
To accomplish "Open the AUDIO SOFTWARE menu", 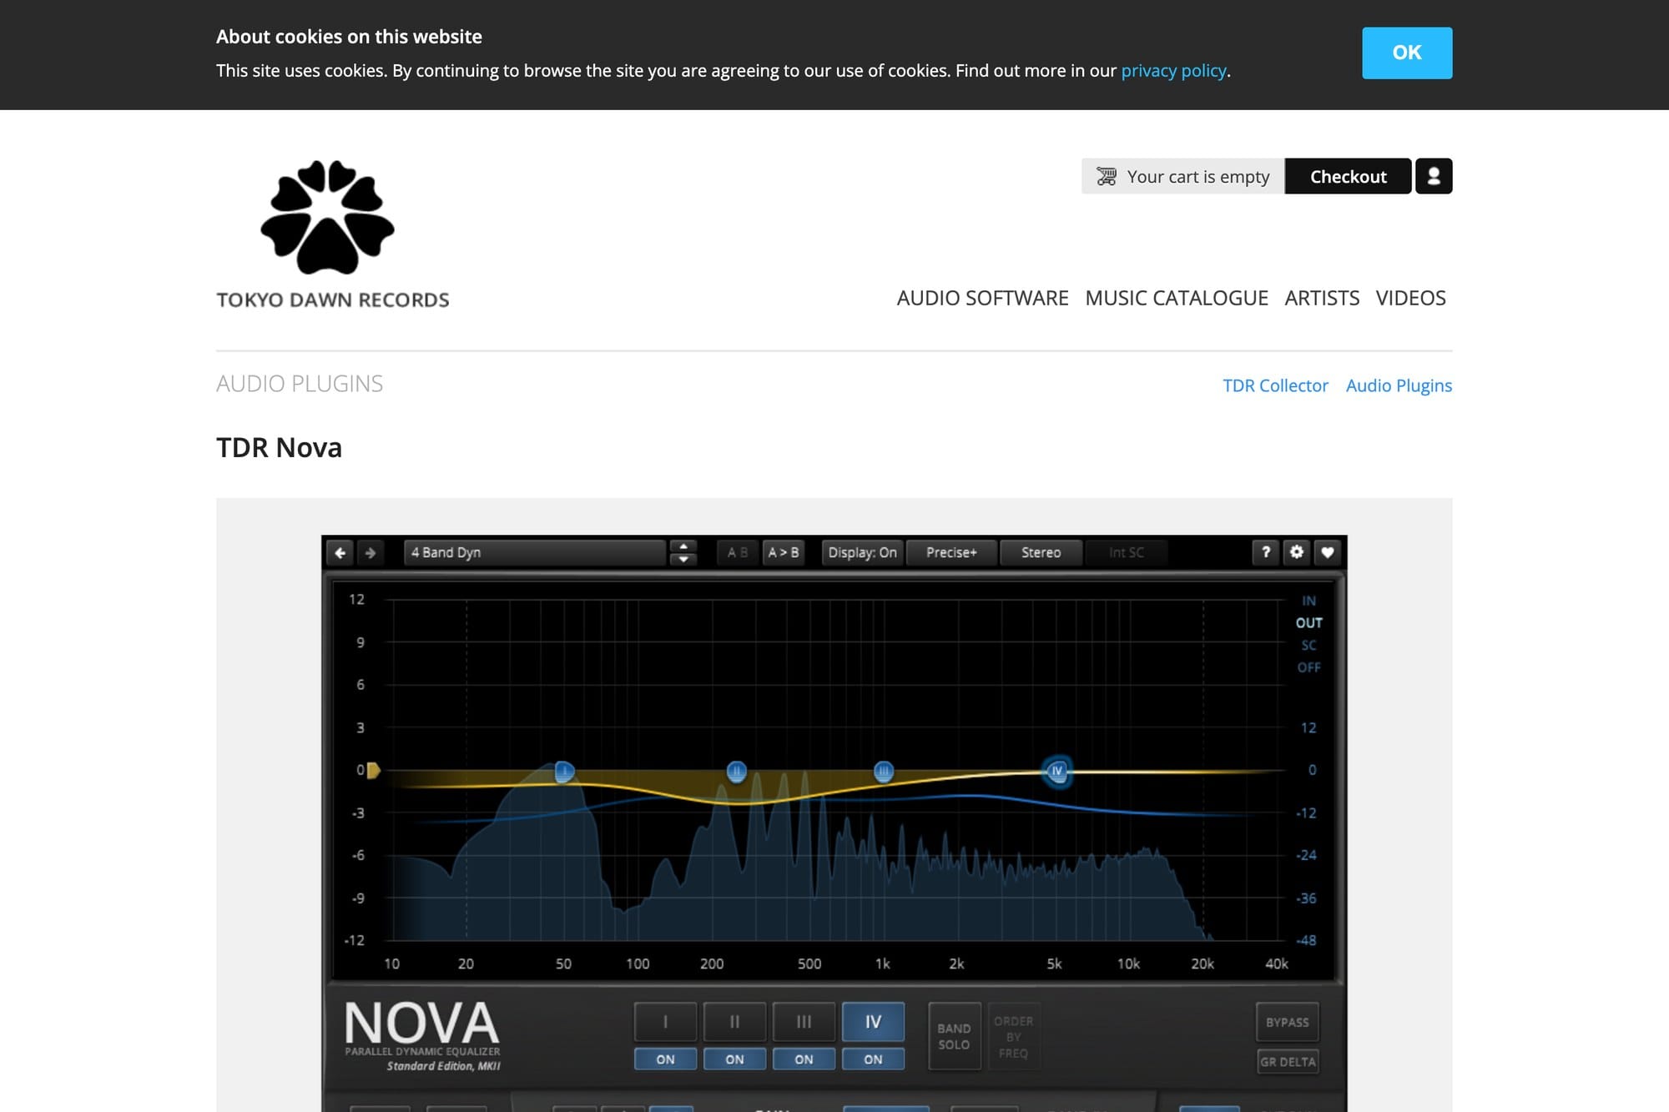I will tap(982, 298).
